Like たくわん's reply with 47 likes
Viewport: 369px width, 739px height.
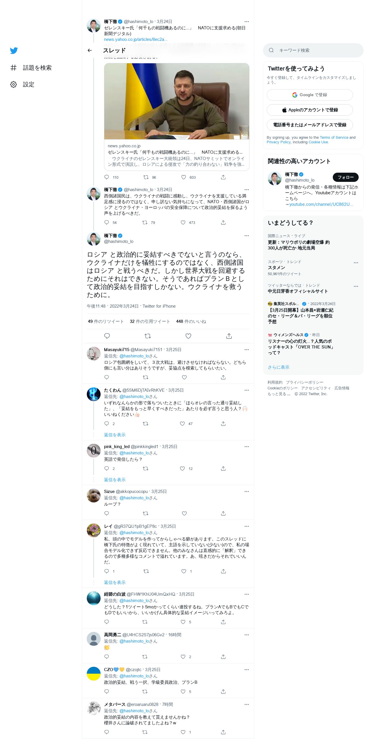pyautogui.click(x=182, y=424)
